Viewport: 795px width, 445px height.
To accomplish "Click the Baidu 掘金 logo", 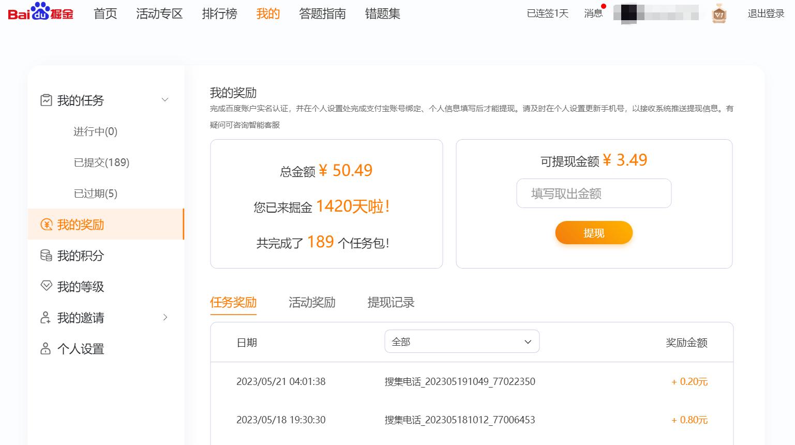I will tap(40, 13).
